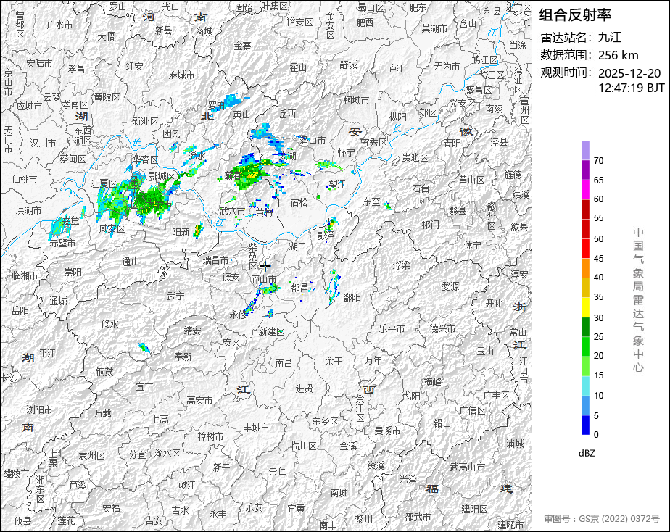Pick the orange 40–45 dBZ legend swatch

(586, 268)
